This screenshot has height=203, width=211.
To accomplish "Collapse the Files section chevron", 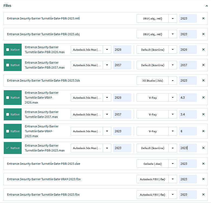I will click(x=207, y=6).
